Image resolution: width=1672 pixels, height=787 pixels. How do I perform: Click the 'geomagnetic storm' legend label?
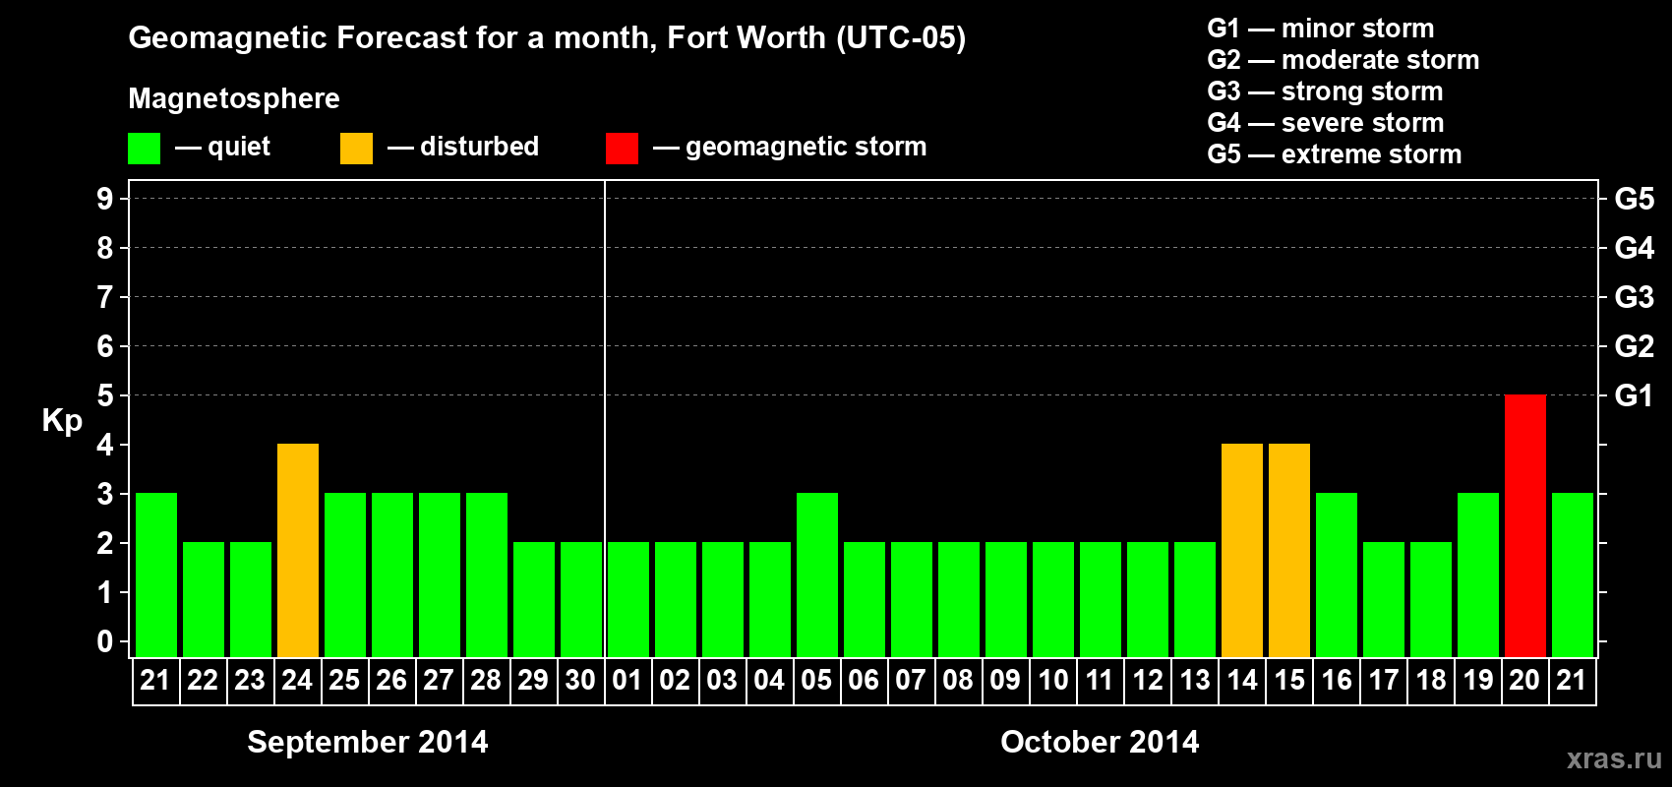pos(806,147)
